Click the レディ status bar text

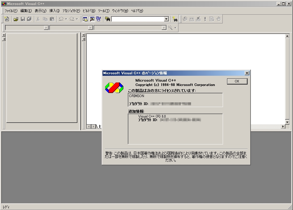6,207
